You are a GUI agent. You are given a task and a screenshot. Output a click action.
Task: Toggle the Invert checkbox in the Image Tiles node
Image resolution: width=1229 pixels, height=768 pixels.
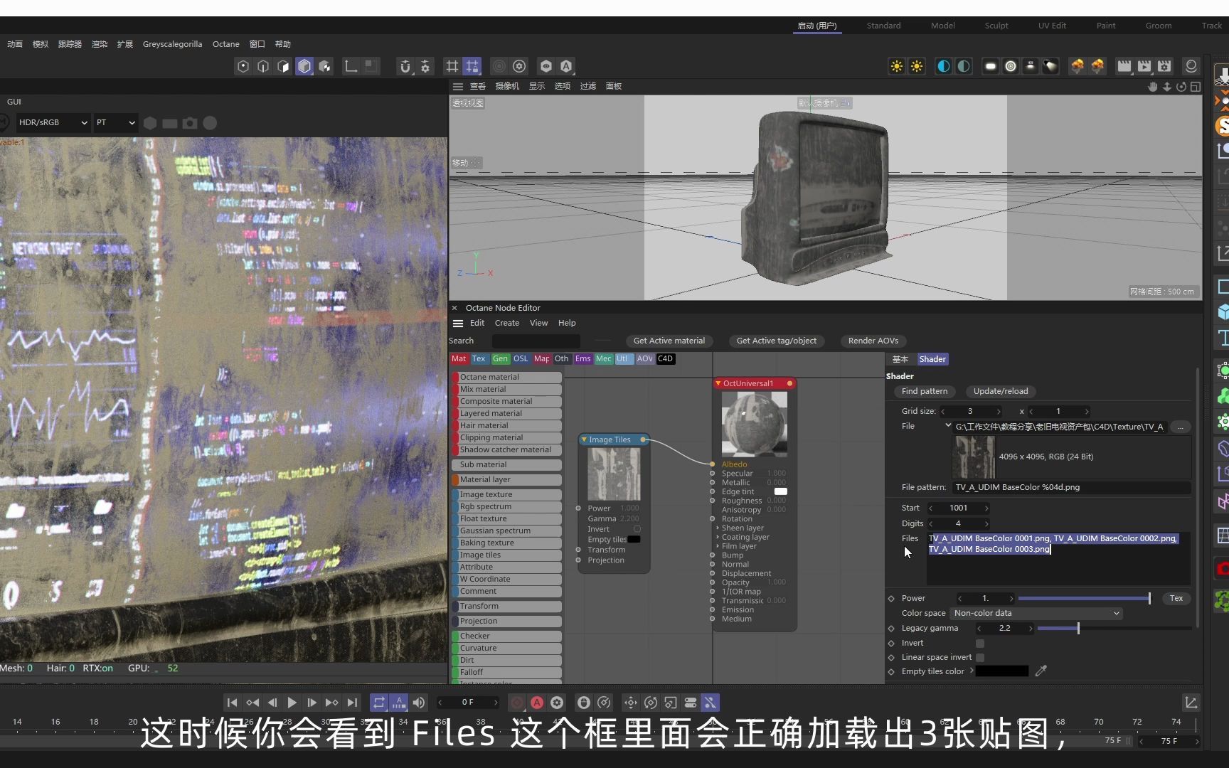tap(635, 529)
